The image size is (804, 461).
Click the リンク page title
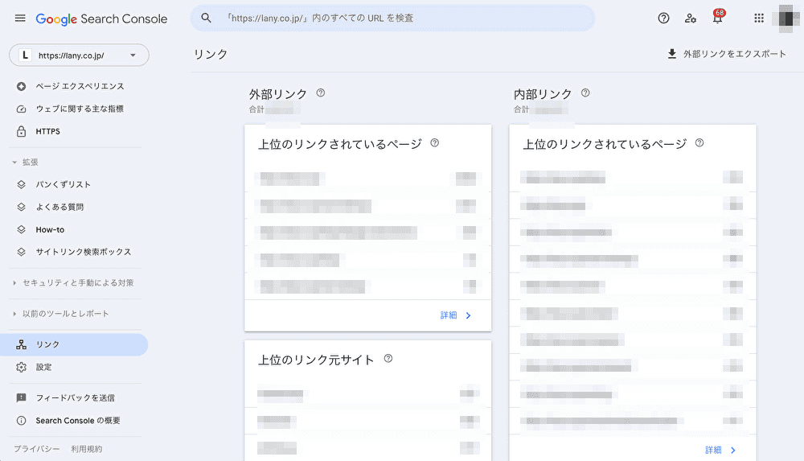[211, 54]
